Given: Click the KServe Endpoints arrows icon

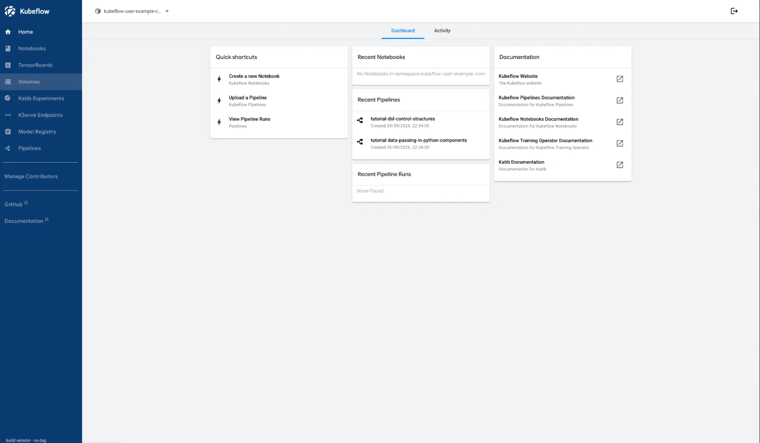Looking at the screenshot, I should (8, 115).
